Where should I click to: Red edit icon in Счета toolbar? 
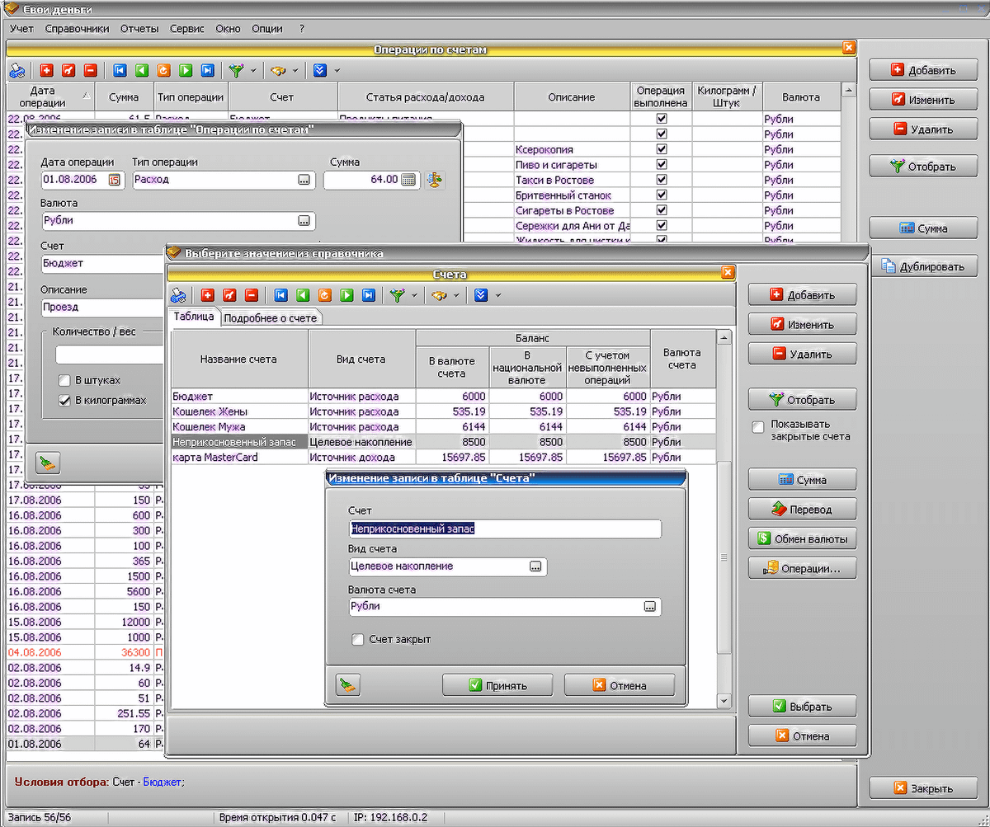229,295
